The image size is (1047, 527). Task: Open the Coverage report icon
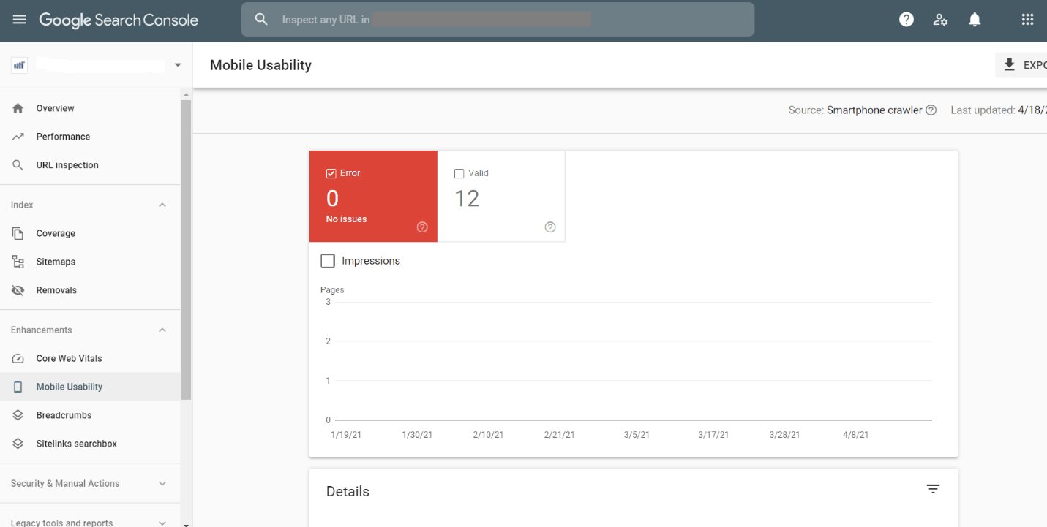tap(18, 232)
